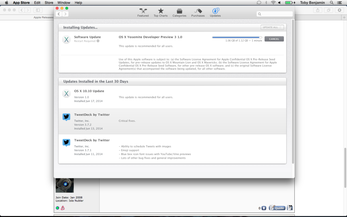Open Spotlight search icon

pyautogui.click(x=331, y=3)
